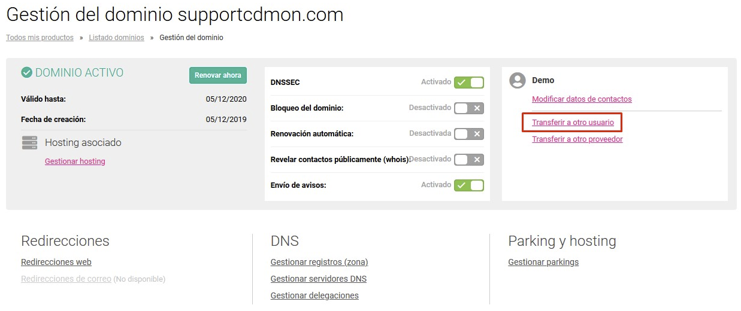Image resolution: width=741 pixels, height=311 pixels.
Task: Click Gestionar parkings link
Action: [543, 262]
